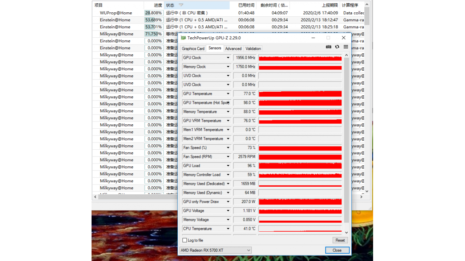Screen dimensions: 465x261
Task: Open the GPU-Z hamburger menu icon
Action: pyautogui.click(x=346, y=47)
